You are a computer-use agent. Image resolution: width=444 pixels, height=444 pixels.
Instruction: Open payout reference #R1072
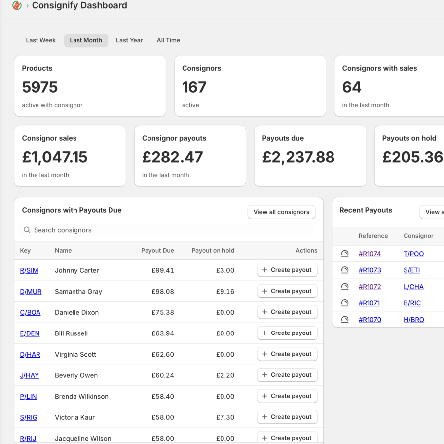(x=370, y=287)
